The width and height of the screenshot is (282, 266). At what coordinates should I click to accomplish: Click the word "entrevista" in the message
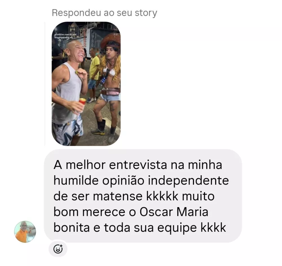click(x=138, y=165)
